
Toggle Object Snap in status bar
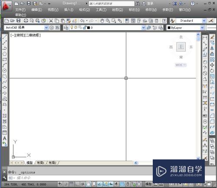(88, 184)
